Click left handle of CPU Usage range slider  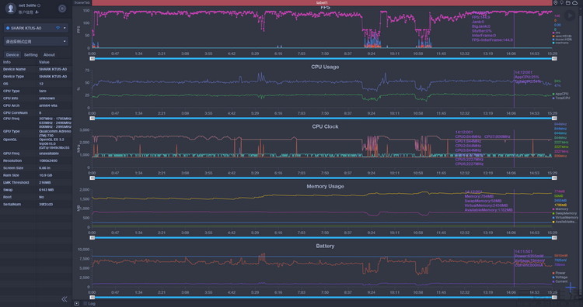[93, 119]
